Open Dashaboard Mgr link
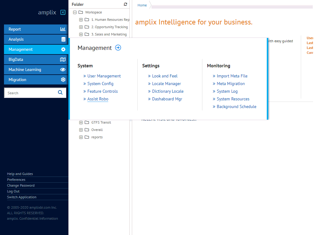The width and height of the screenshot is (314, 235). (167, 99)
